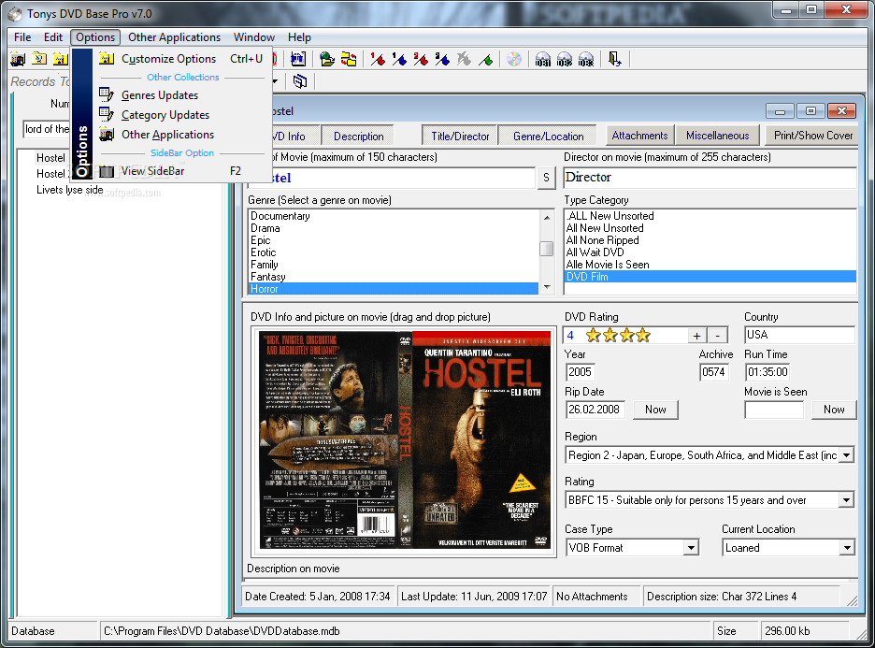Click the genre list scrollbar thumb
The width and height of the screenshot is (875, 648).
[x=546, y=249]
